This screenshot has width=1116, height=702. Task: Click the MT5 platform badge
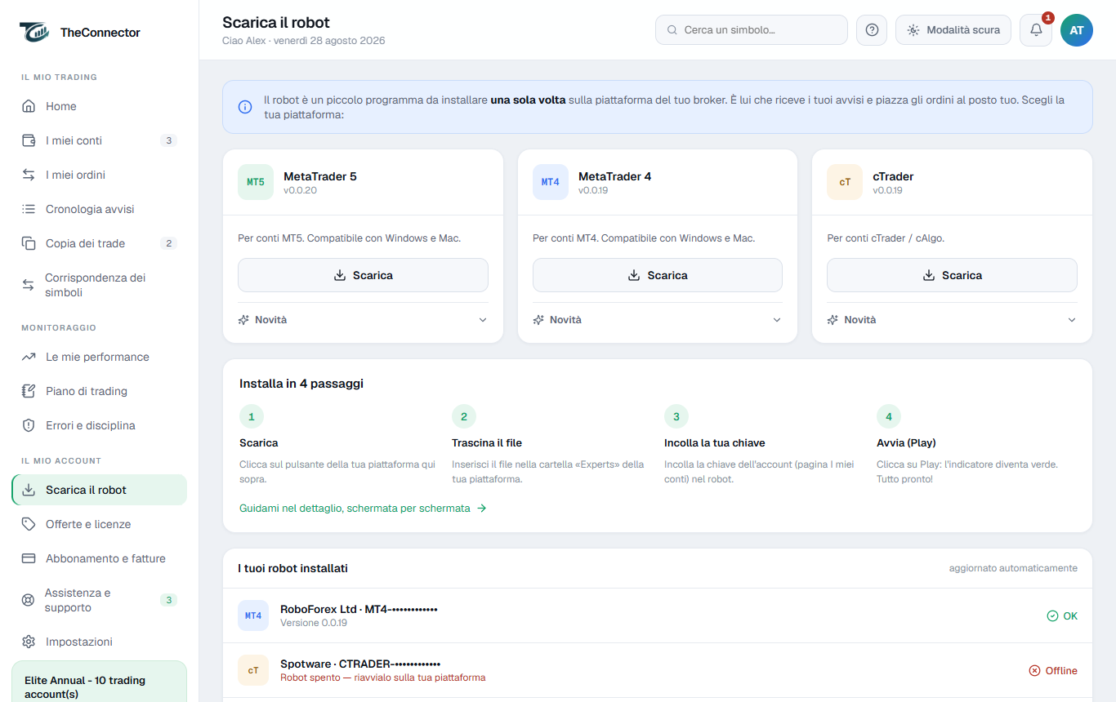click(x=256, y=182)
